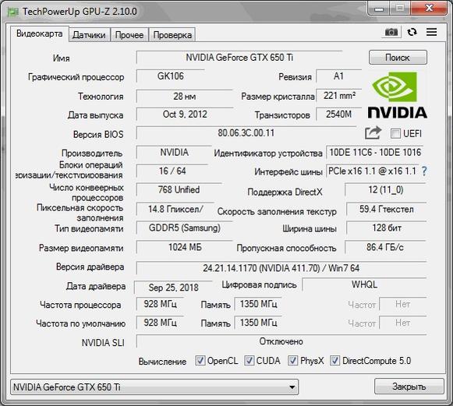The height and width of the screenshot is (406, 453).
Task: Click the DirectX support 12 (11_0) value
Action: (386, 189)
